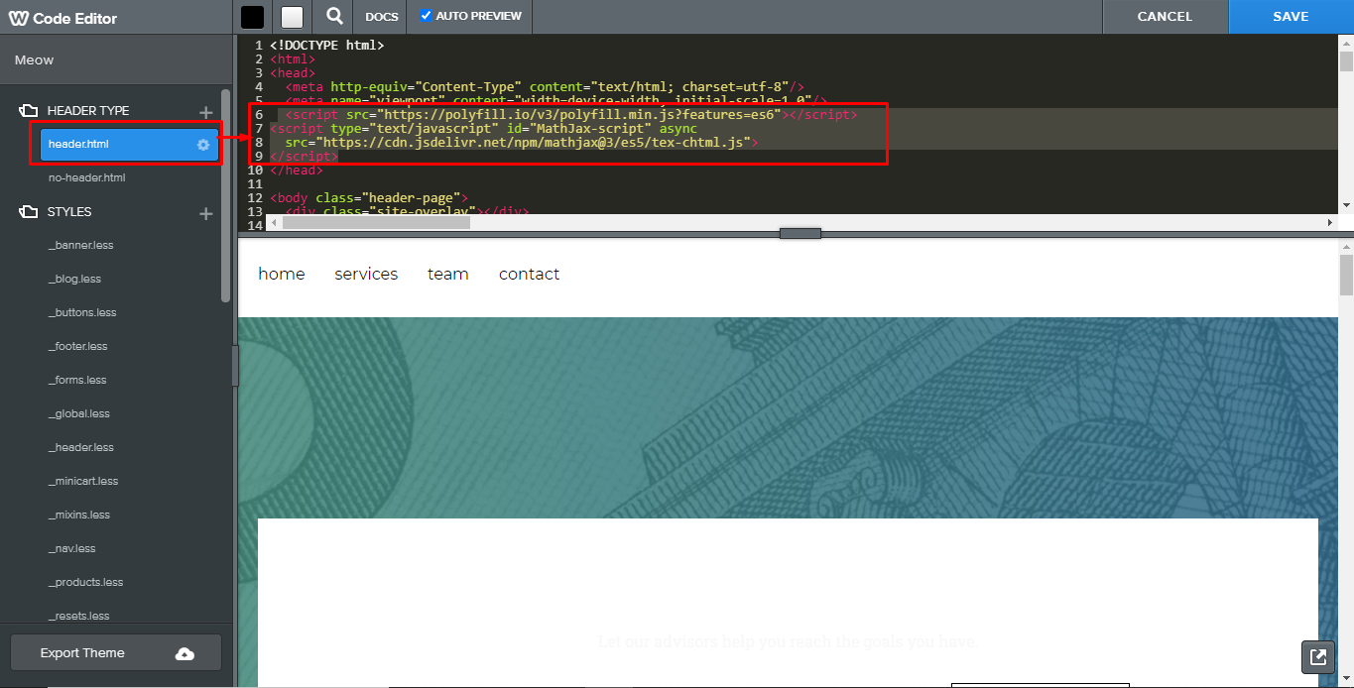The image size is (1354, 688).
Task: Click the Weebly logo in Code Editor header
Action: [x=18, y=18]
